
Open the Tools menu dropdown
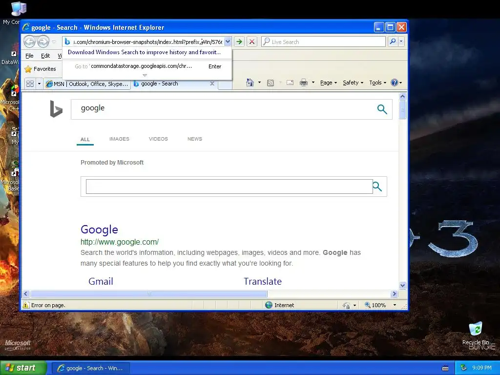377,83
